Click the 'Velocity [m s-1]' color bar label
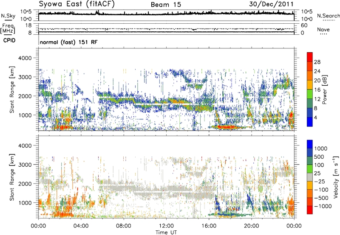The width and height of the screenshot is (340, 235). pyautogui.click(x=336, y=177)
